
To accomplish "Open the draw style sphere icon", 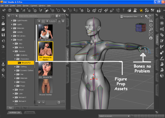I will 146,16.
